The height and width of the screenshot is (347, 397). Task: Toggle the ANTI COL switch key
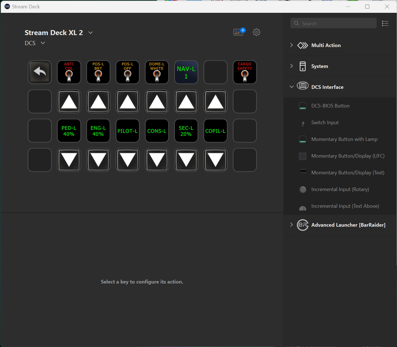tap(69, 72)
